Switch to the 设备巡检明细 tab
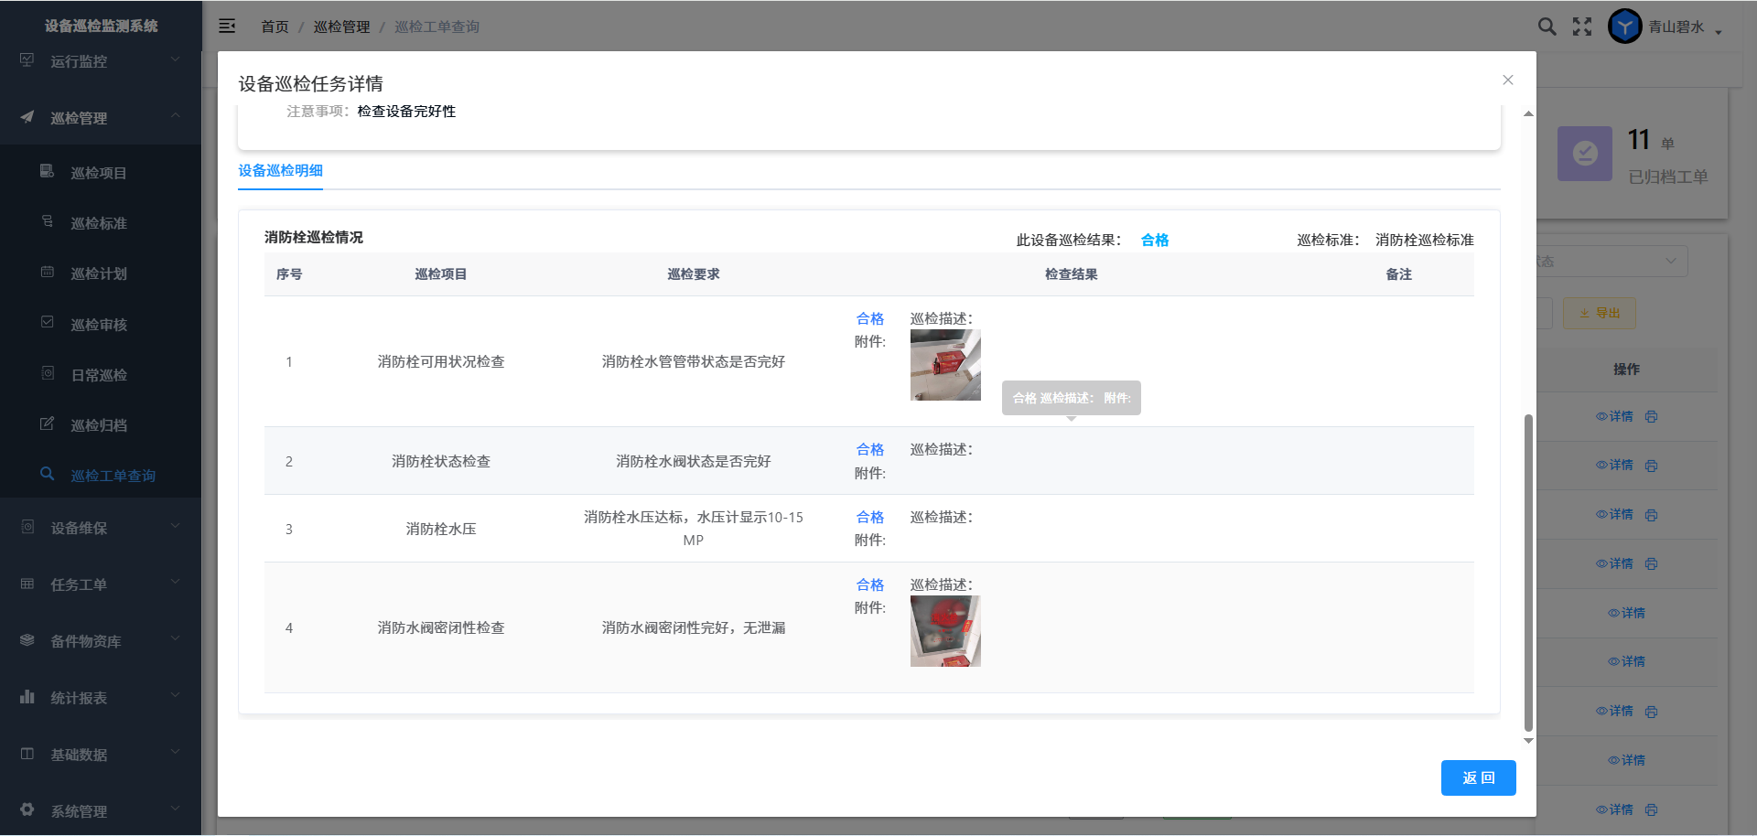This screenshot has height=836, width=1757. click(x=280, y=170)
